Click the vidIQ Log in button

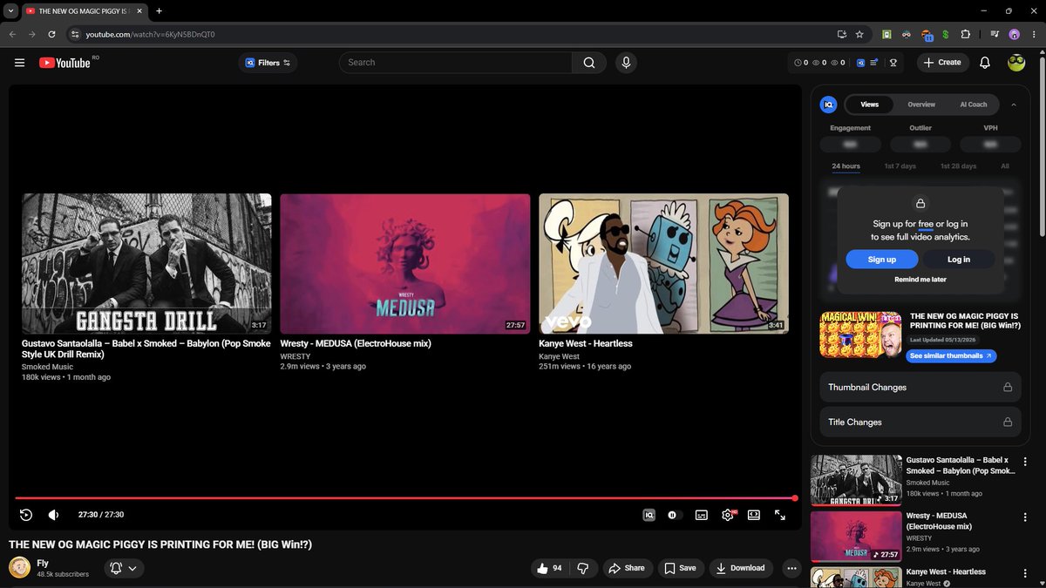pyautogui.click(x=959, y=260)
